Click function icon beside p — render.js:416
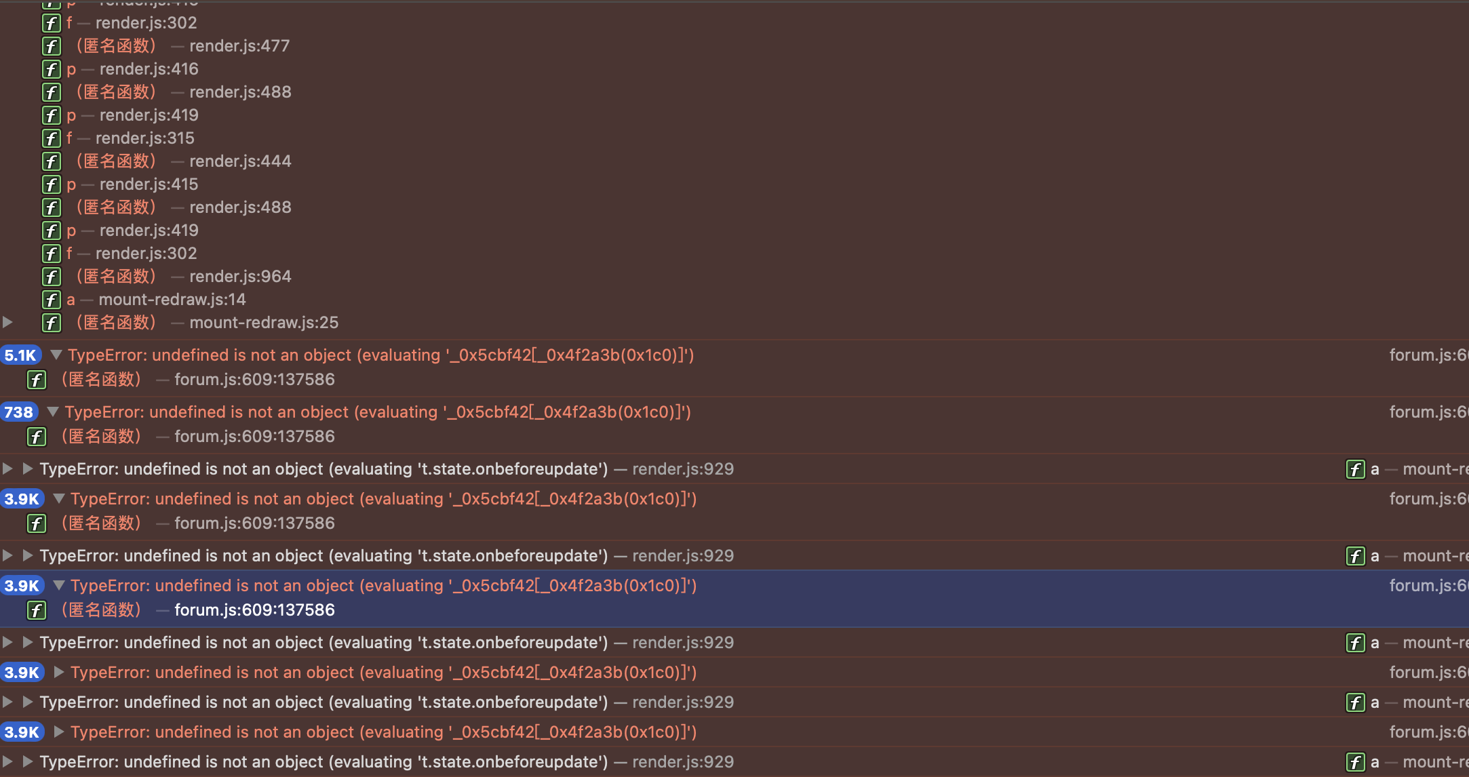1469x777 pixels. pyautogui.click(x=52, y=69)
